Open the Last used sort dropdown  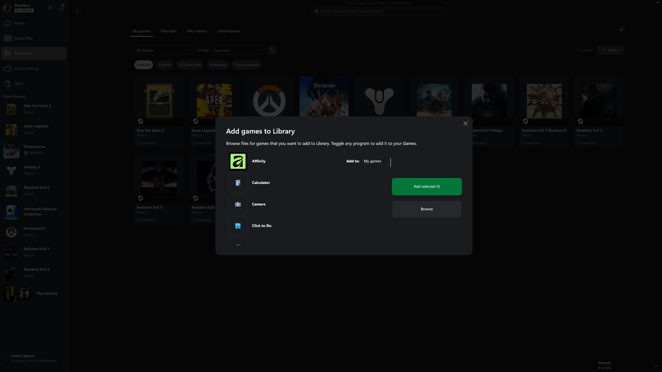click(x=238, y=50)
